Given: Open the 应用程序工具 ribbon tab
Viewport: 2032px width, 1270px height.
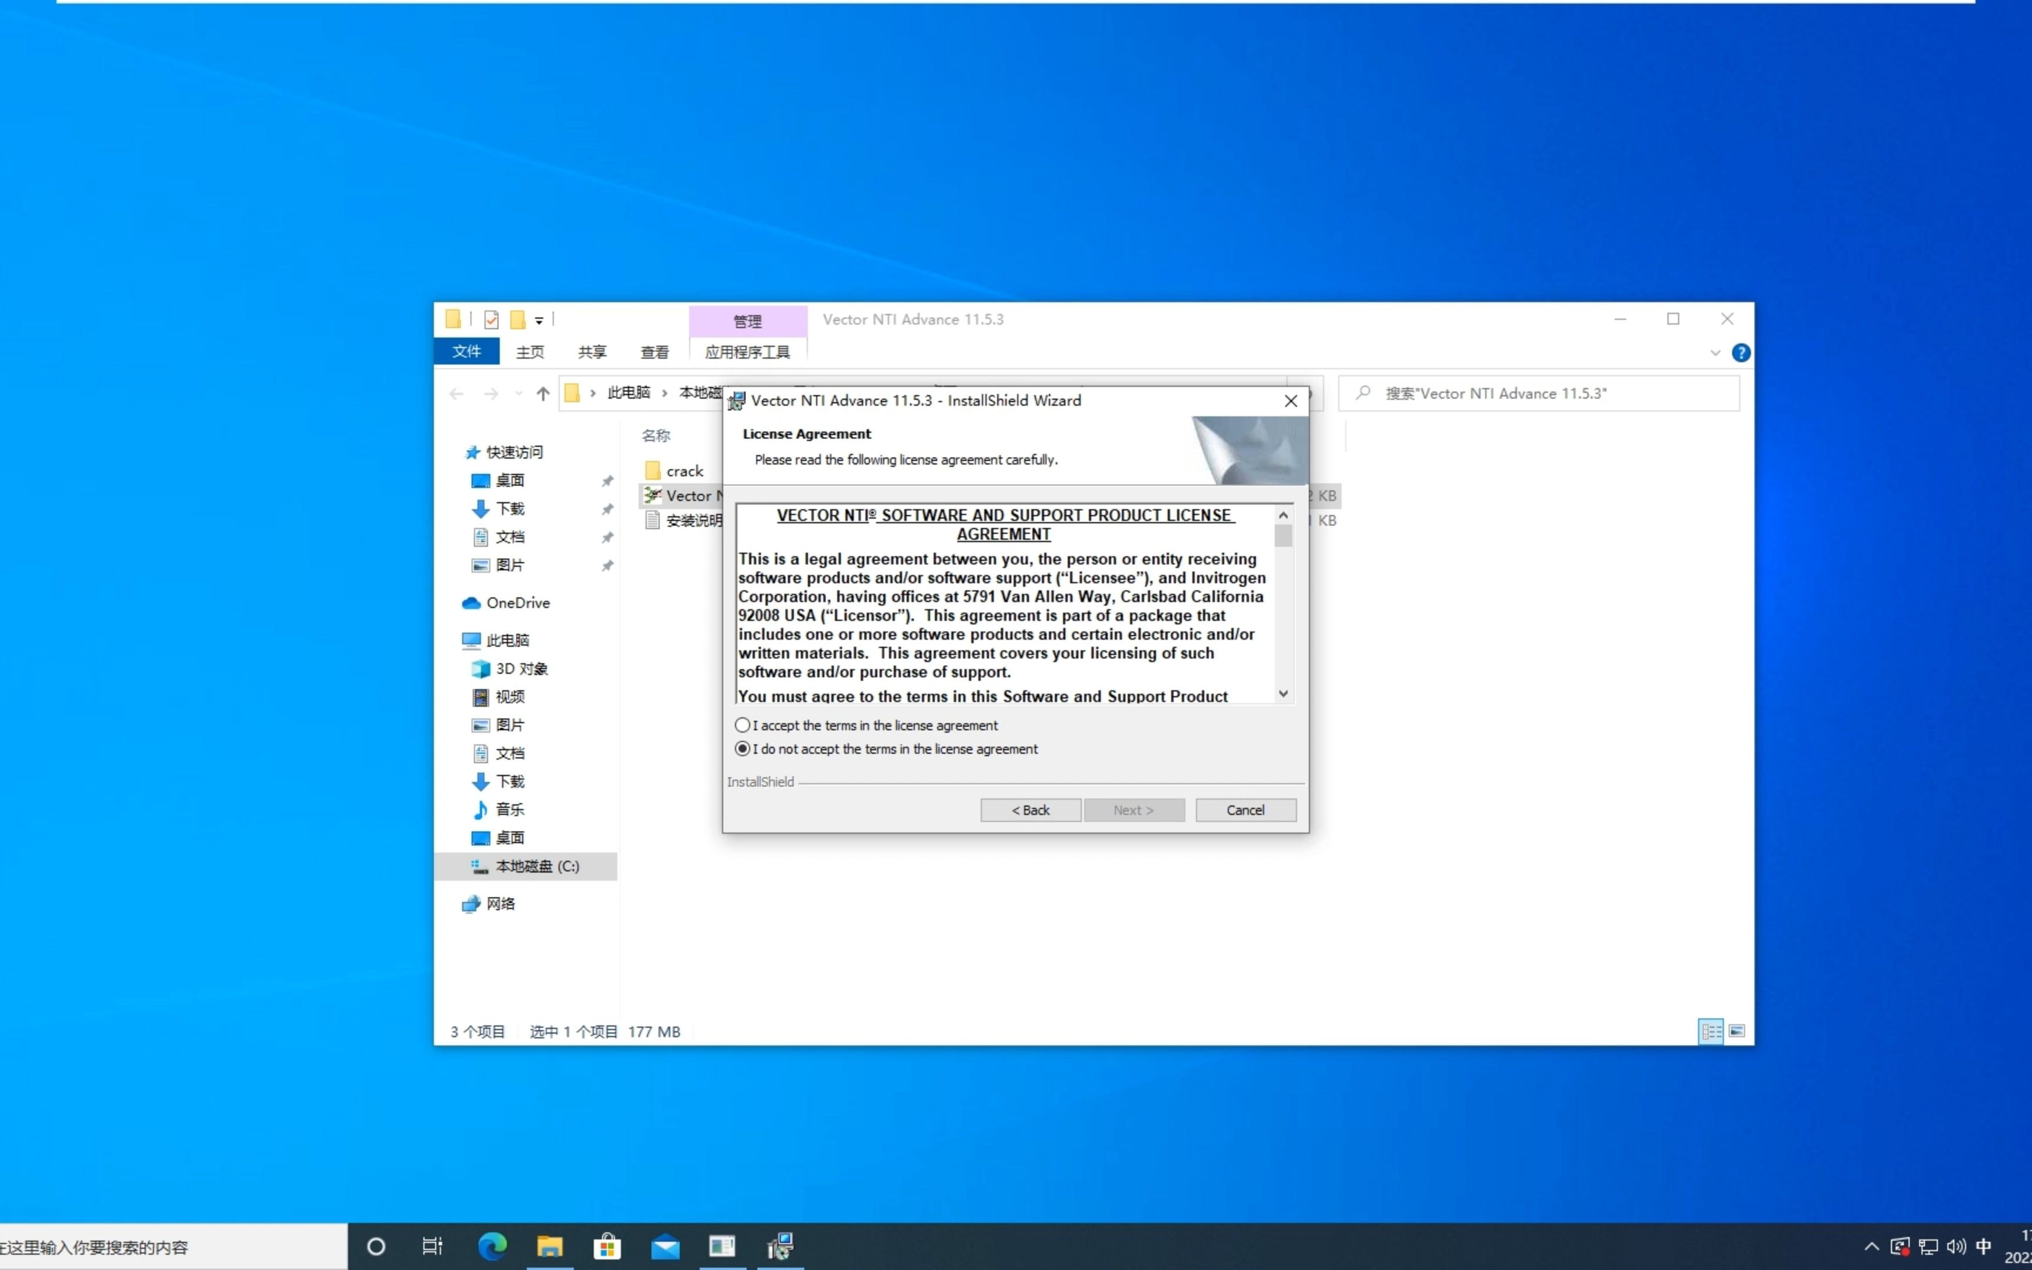Looking at the screenshot, I should (747, 352).
